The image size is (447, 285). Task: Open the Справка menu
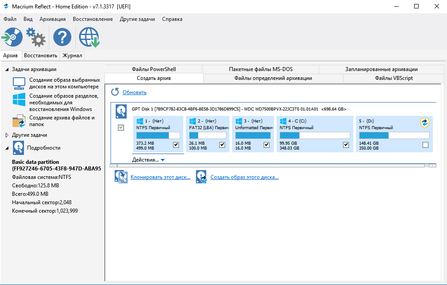172,19
